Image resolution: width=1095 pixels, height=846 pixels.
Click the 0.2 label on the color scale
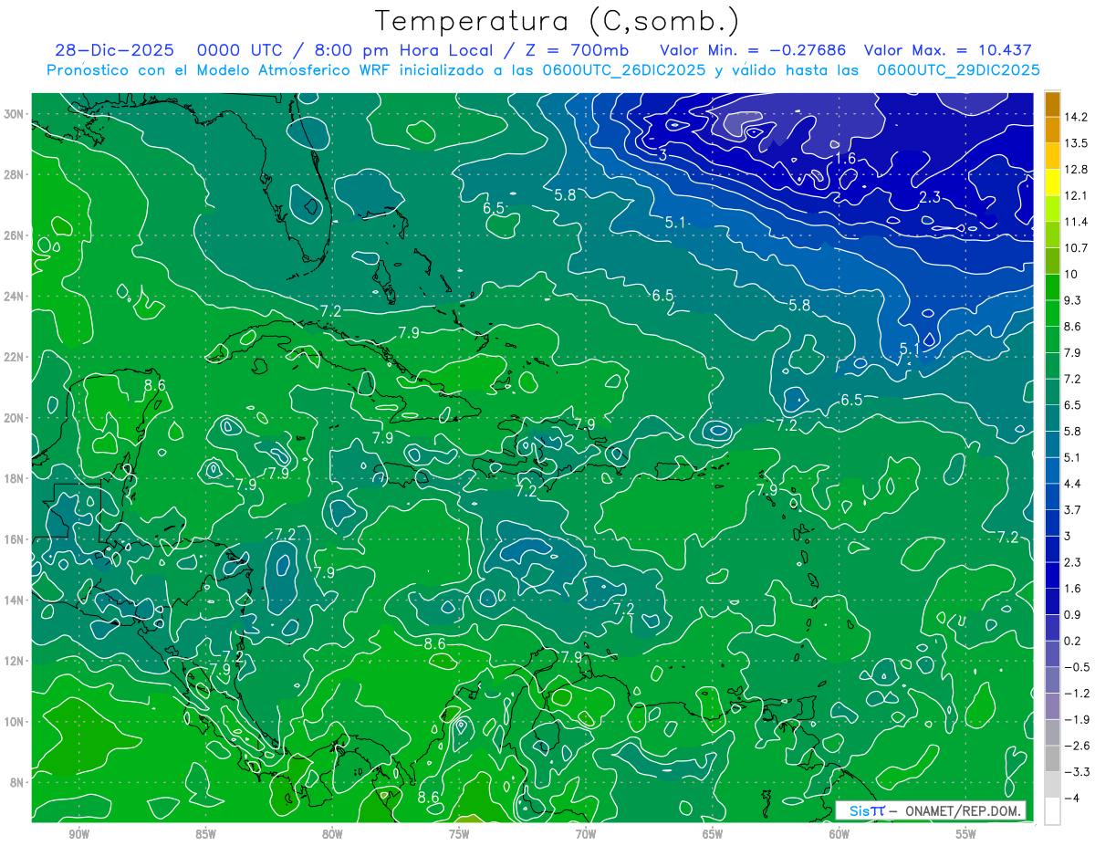point(1073,641)
